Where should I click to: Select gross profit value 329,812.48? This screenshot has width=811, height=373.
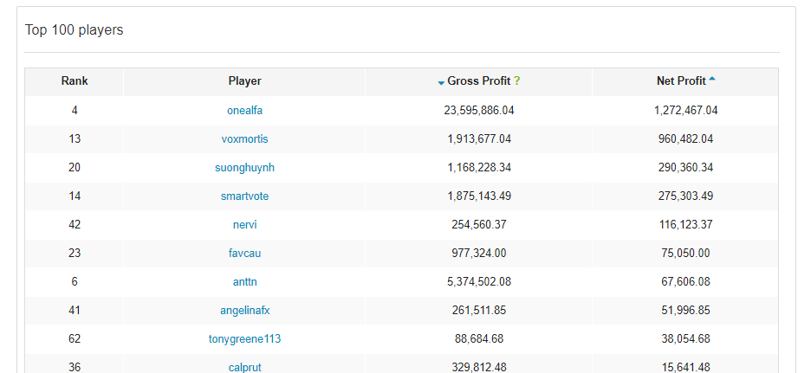(479, 368)
